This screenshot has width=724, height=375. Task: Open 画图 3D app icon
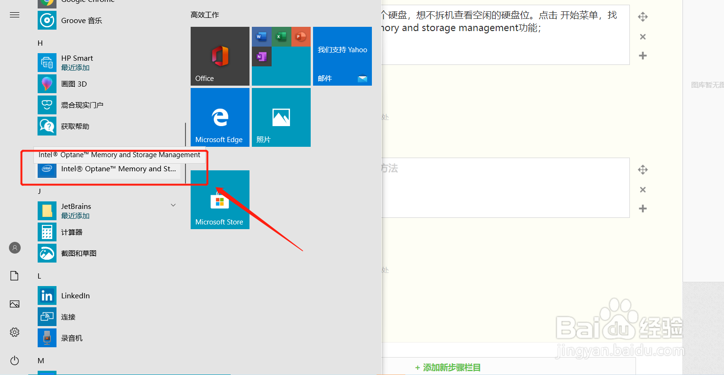(x=47, y=84)
